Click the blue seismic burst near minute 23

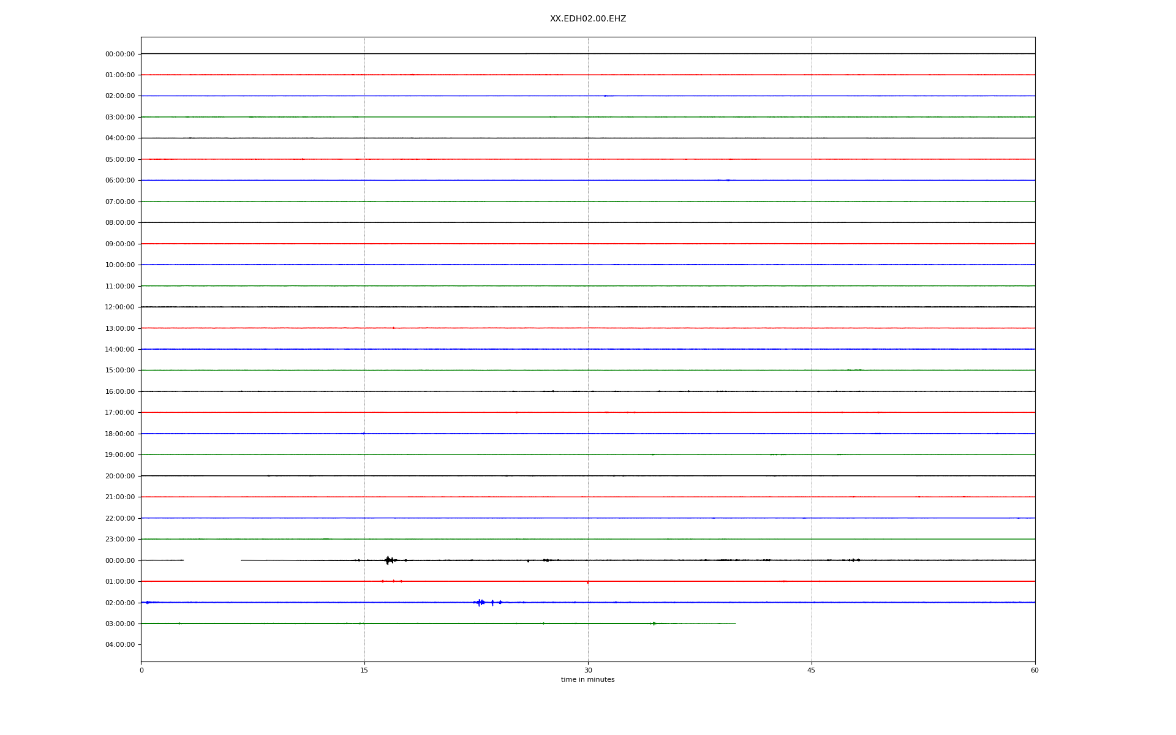(x=480, y=602)
